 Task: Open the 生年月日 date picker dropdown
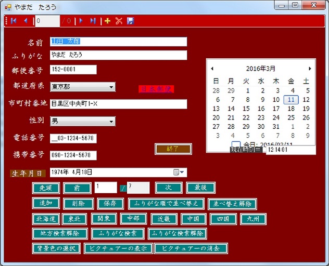coord(183,172)
